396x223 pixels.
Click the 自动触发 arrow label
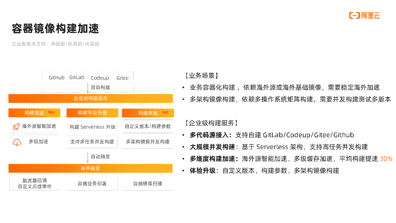pos(100,157)
